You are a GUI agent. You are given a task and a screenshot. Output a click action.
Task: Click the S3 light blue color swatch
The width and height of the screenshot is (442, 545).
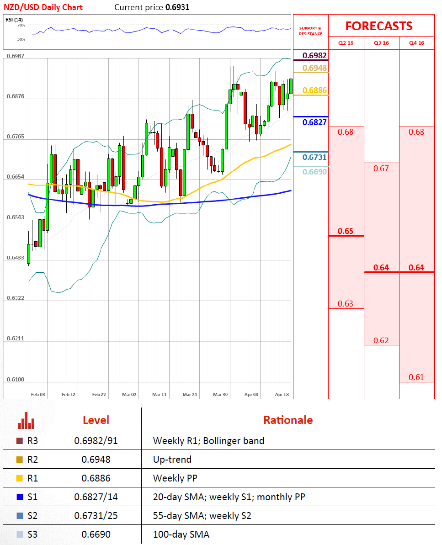20,534
